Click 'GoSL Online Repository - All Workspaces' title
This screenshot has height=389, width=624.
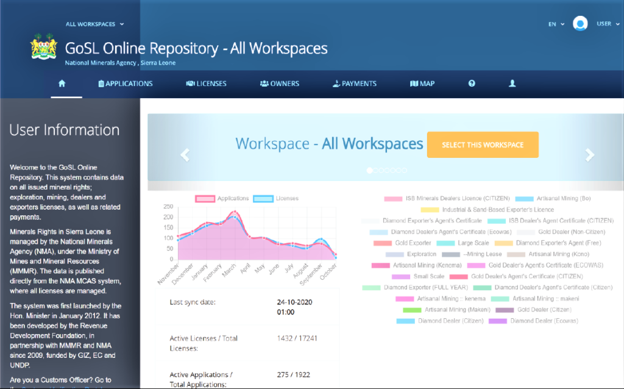pyautogui.click(x=196, y=48)
